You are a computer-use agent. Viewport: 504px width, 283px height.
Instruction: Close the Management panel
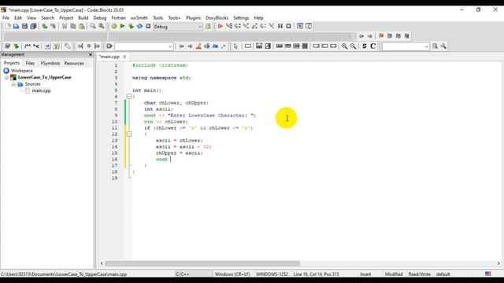point(91,54)
